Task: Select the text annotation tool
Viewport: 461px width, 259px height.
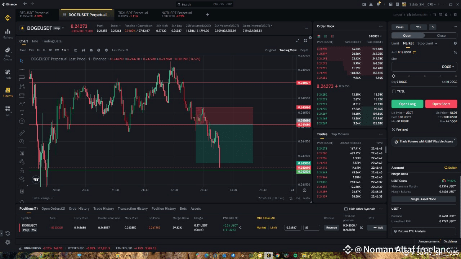Action: (22, 113)
